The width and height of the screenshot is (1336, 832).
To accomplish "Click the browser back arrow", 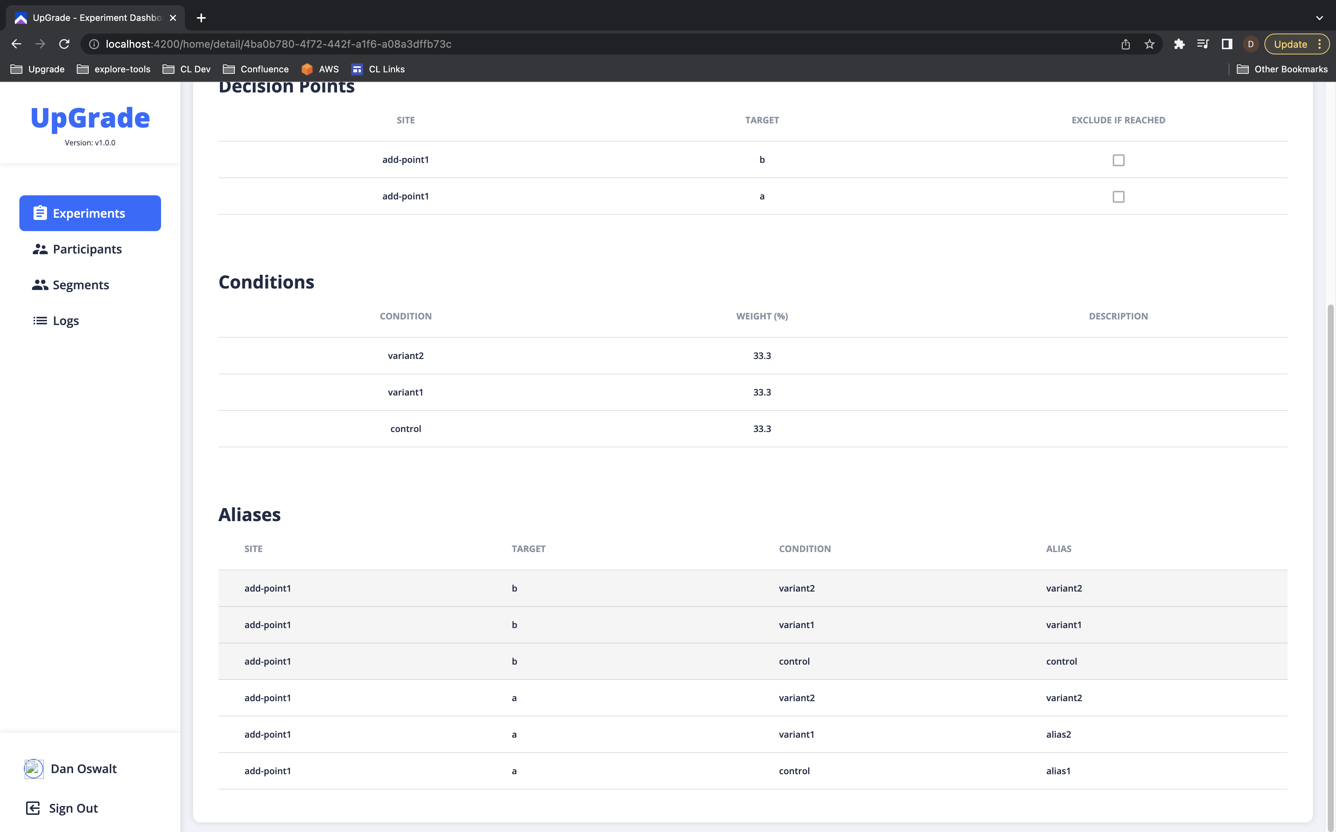I will pos(16,44).
